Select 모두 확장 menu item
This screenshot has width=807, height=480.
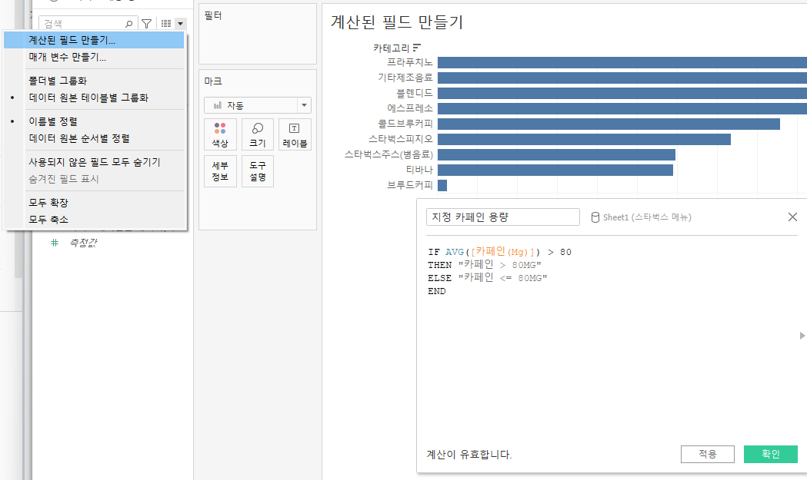coord(94,203)
